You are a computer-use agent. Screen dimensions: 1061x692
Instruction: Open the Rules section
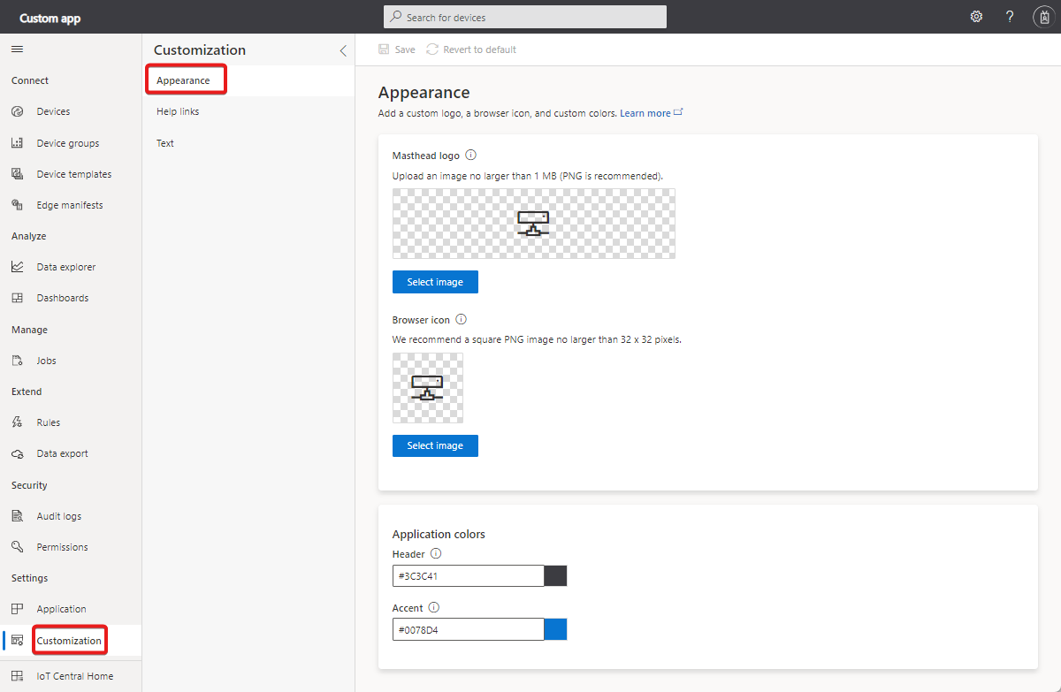click(x=18, y=422)
